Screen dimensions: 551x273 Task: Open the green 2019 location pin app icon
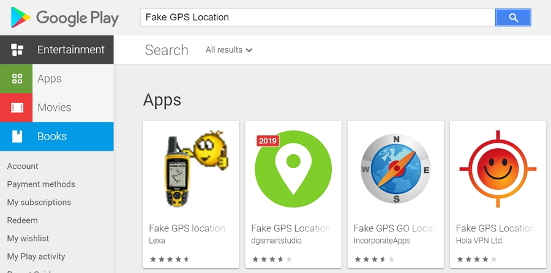(293, 169)
